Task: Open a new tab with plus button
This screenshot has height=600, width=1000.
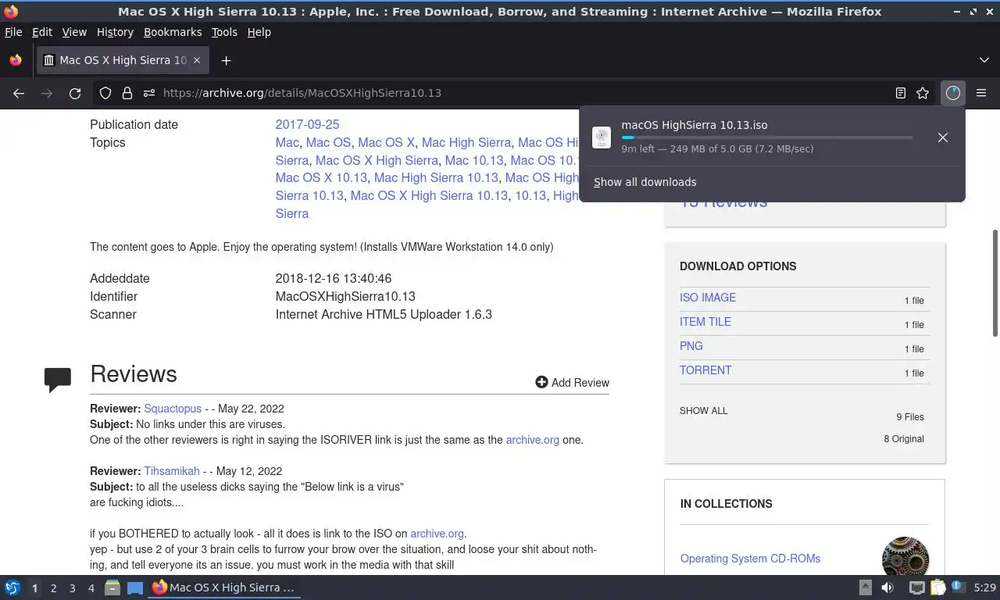Action: click(x=226, y=60)
